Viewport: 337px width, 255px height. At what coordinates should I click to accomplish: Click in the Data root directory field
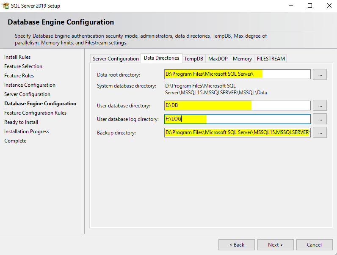pyautogui.click(x=237, y=74)
